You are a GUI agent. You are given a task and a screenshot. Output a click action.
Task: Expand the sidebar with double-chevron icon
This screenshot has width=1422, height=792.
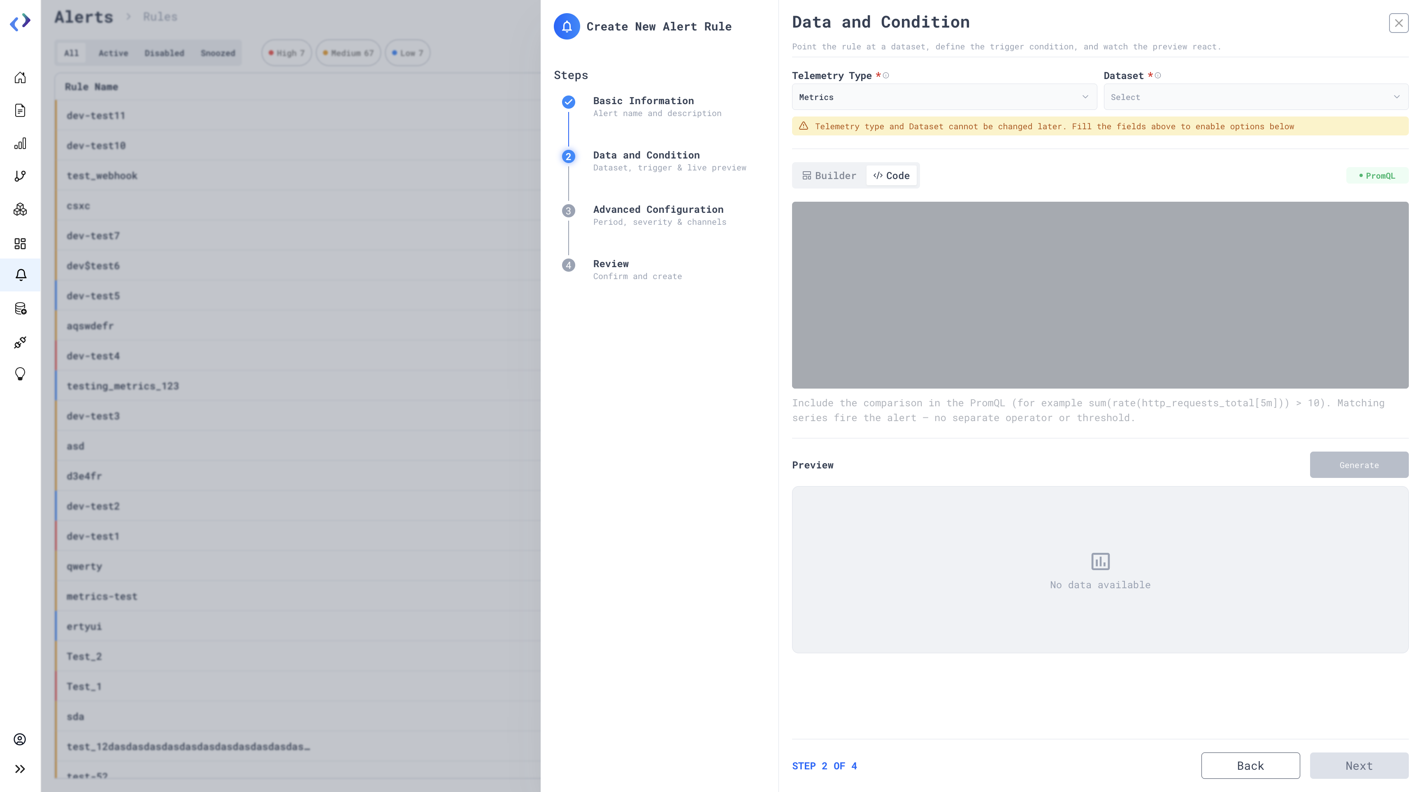click(x=20, y=769)
